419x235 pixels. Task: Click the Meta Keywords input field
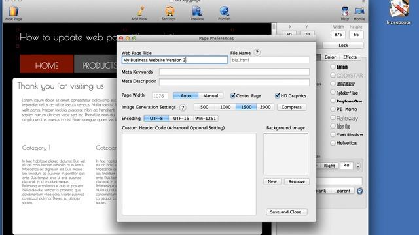pyautogui.click(x=234, y=72)
